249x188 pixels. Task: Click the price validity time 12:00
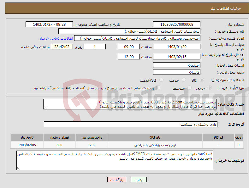click(129, 57)
